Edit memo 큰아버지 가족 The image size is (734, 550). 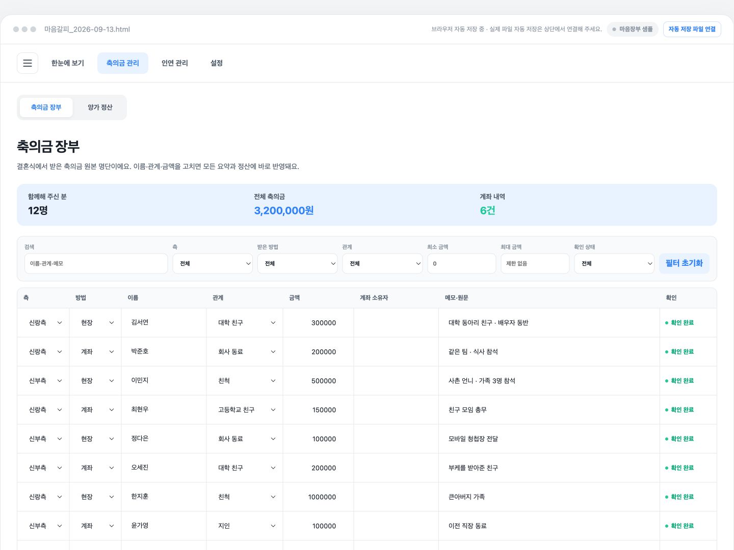(549, 497)
